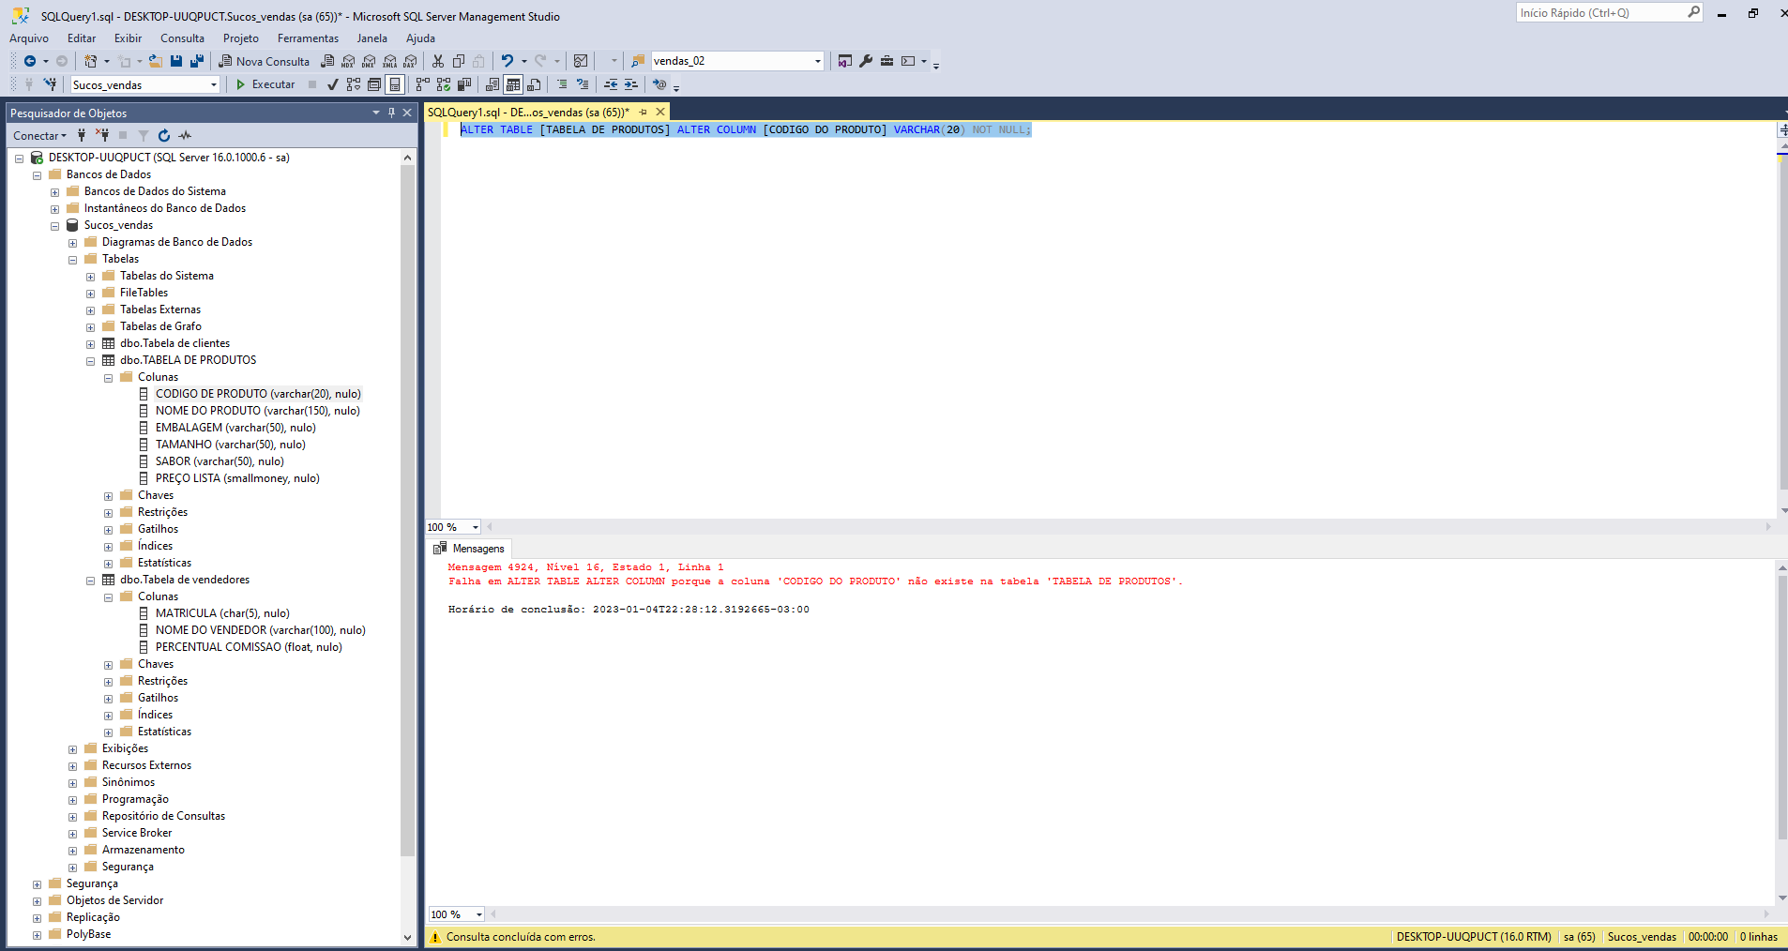Click the New Project icon

91,61
